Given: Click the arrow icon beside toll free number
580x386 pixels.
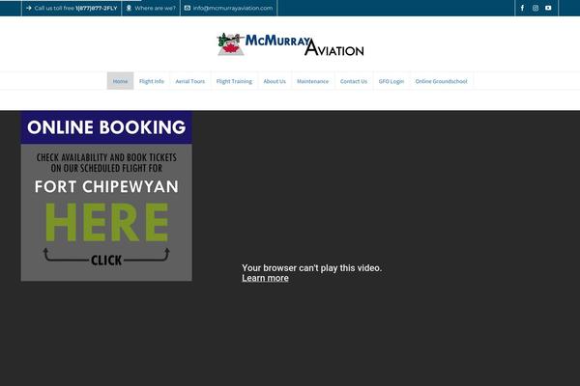Looking at the screenshot, I should pos(29,8).
